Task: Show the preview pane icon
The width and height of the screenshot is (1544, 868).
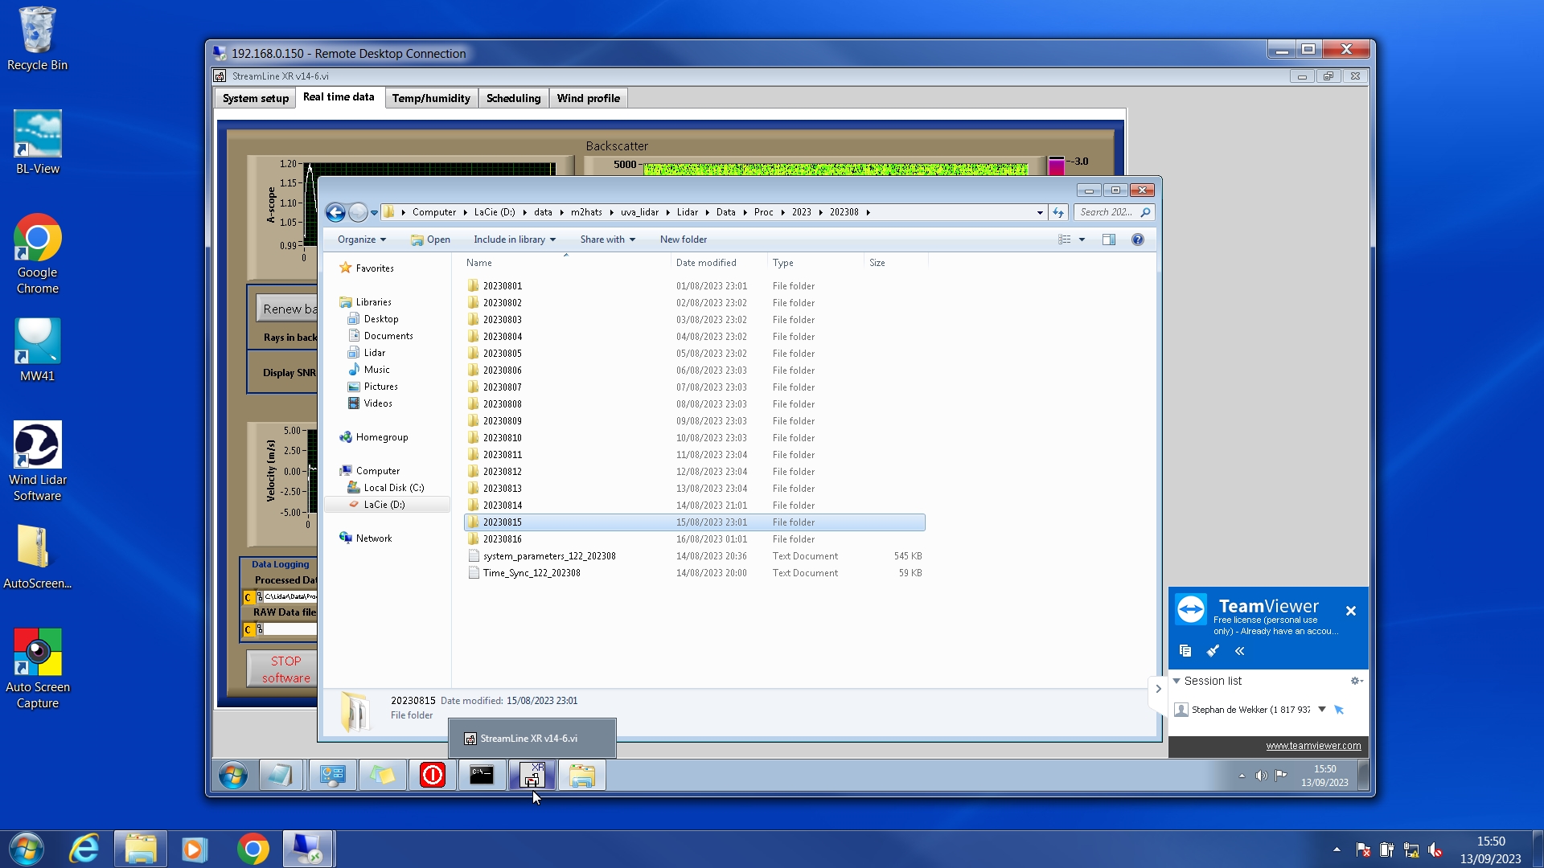Action: (x=1109, y=240)
